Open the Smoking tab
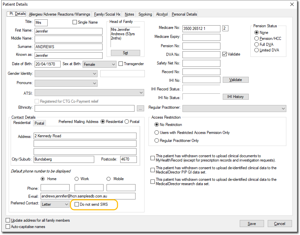The height and width of the screenshot is (235, 300). point(145,14)
